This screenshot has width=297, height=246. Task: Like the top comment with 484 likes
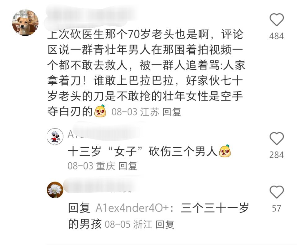[x=277, y=20]
